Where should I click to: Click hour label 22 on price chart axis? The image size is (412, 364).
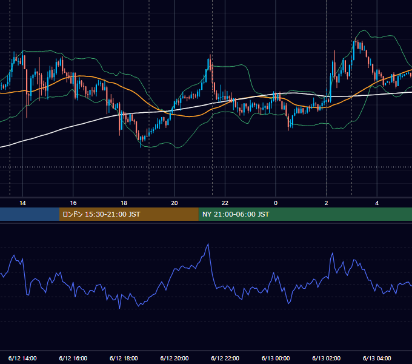225,203
